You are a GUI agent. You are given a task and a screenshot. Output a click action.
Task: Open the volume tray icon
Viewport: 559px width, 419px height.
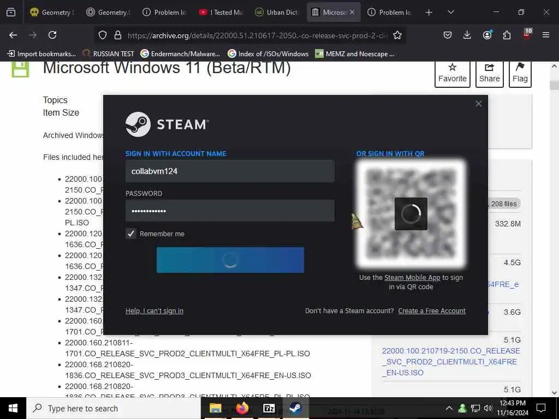(x=488, y=408)
